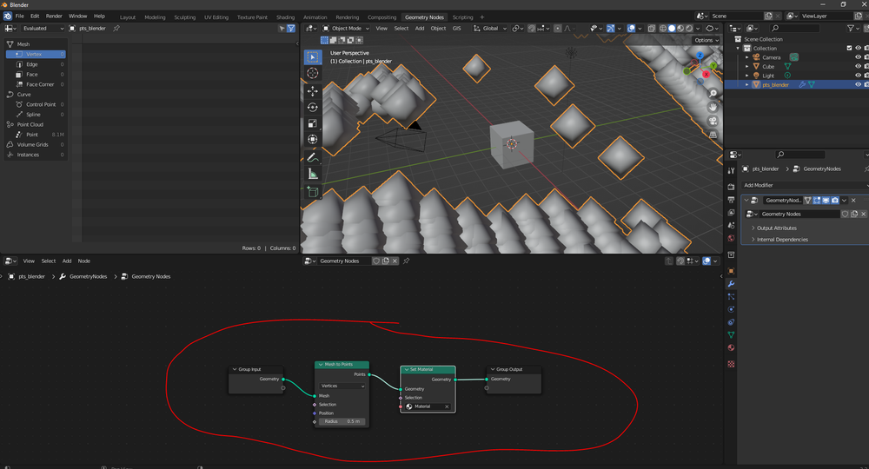Open the Render menu
The width and height of the screenshot is (869, 469).
tap(54, 16)
